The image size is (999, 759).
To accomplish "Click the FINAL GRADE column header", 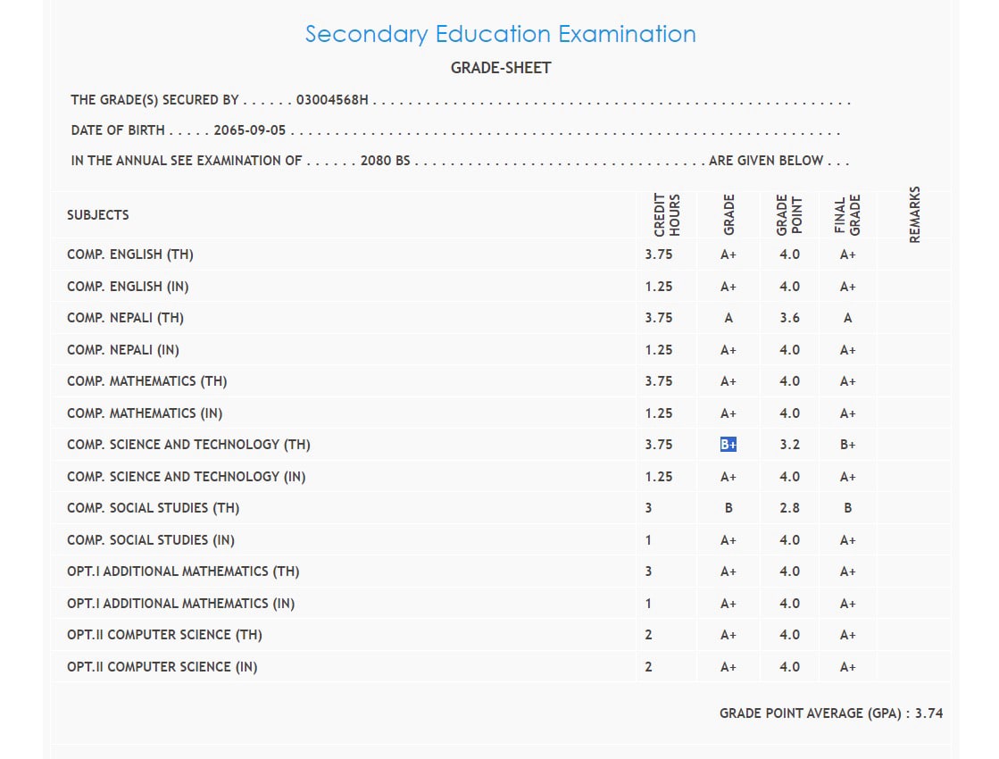I will pos(847,215).
